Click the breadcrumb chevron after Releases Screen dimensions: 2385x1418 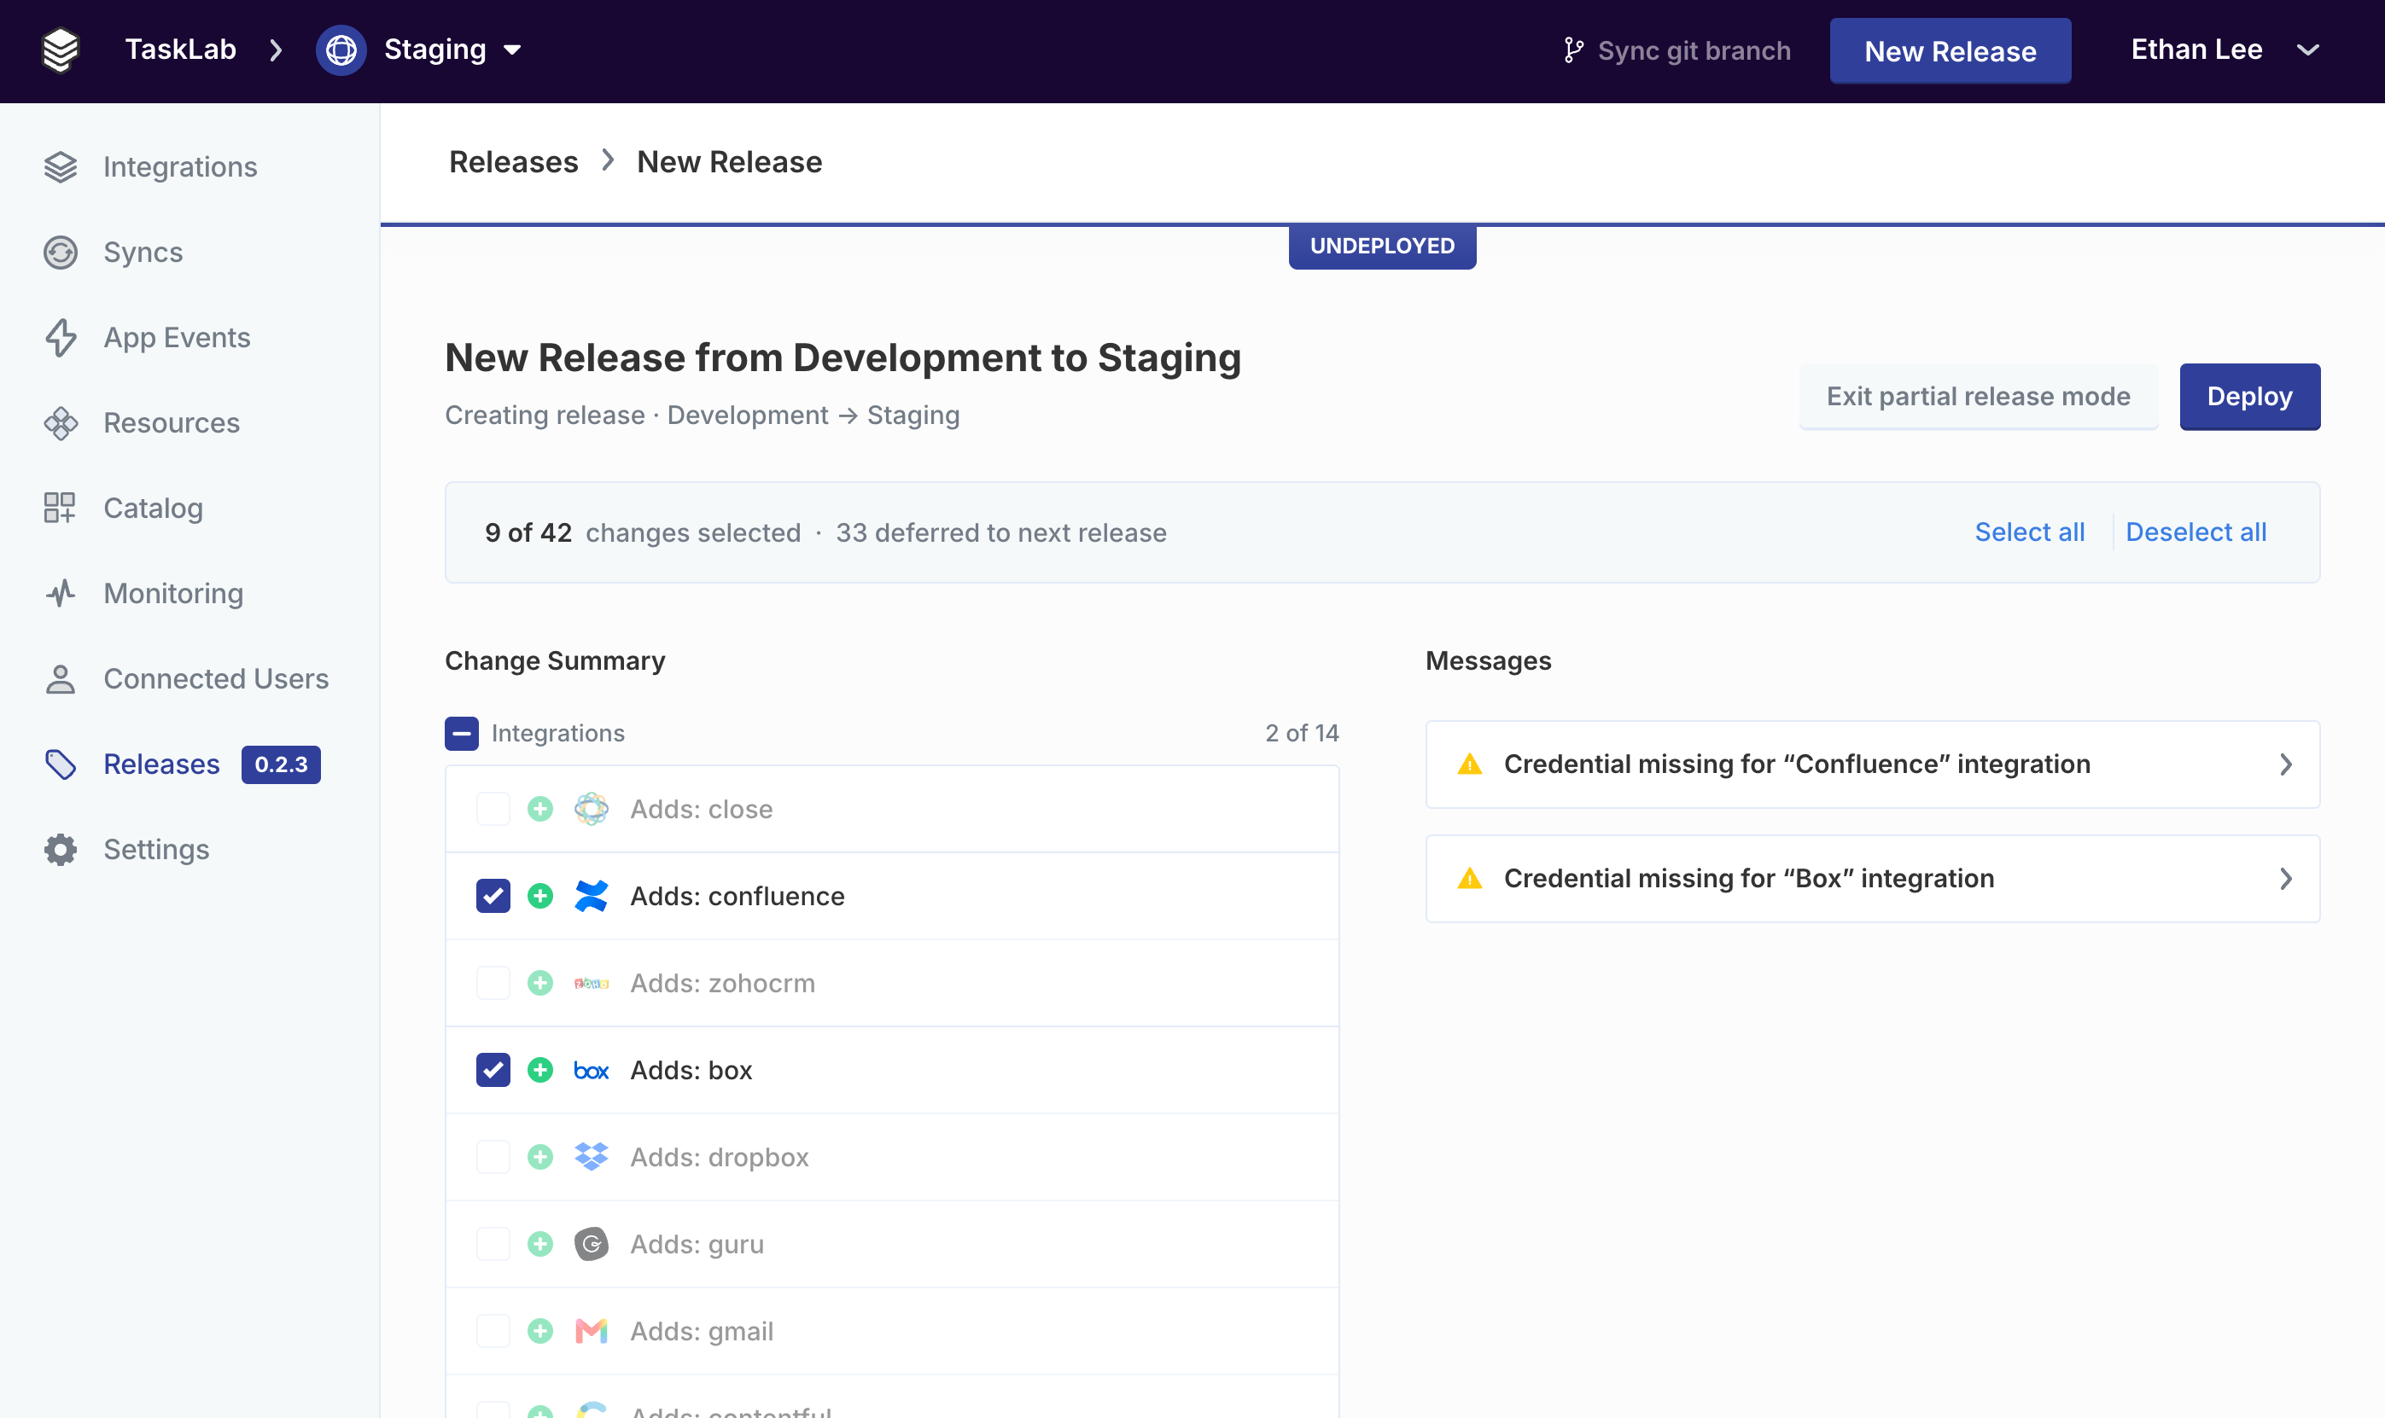pyautogui.click(x=608, y=160)
